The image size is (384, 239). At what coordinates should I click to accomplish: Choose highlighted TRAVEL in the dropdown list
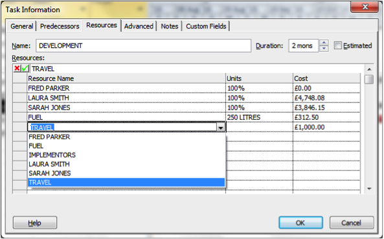pos(126,183)
